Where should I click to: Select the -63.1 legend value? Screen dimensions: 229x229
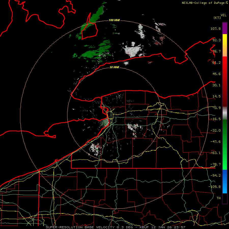coord(216,153)
